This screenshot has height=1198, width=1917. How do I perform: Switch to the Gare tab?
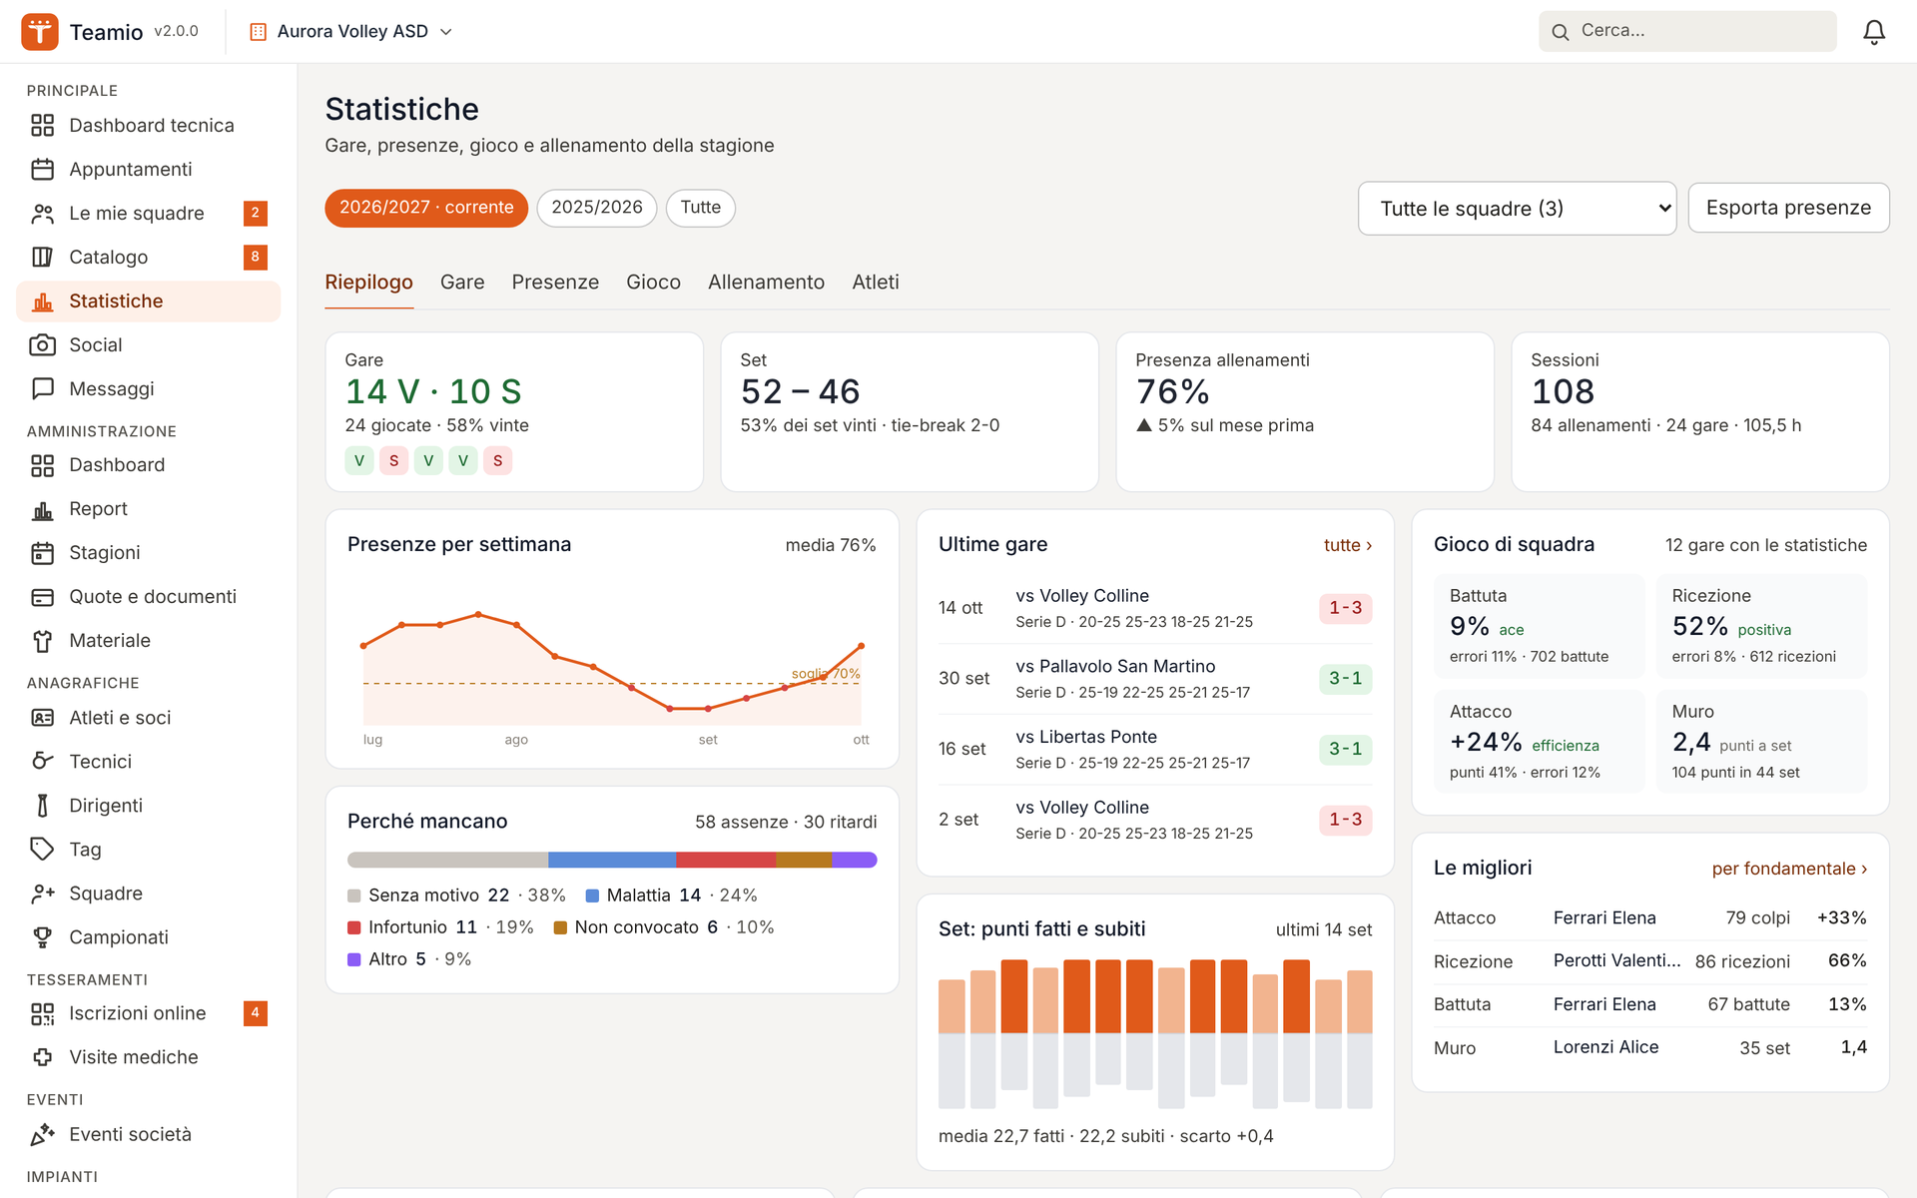[x=462, y=283]
